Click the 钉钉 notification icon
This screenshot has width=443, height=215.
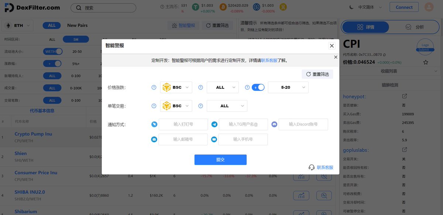point(154,124)
